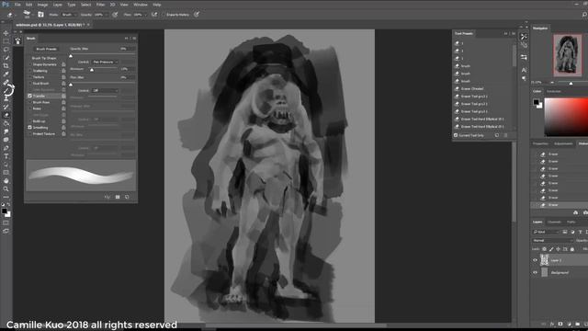Enable airbrush build-up in options bar
The image size is (588, 331).
pyautogui.click(x=154, y=15)
